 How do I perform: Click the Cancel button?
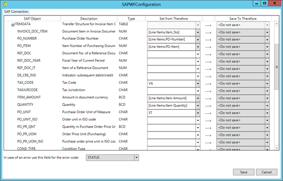pyautogui.click(x=266, y=172)
